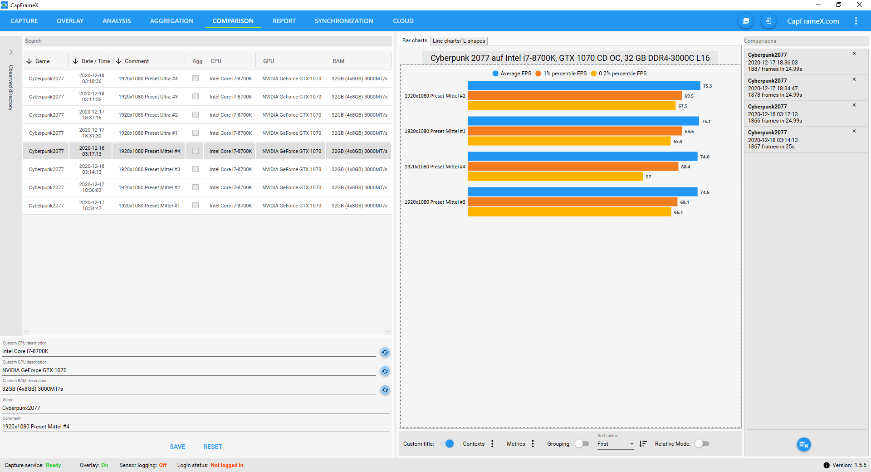This screenshot has height=472, width=871.
Task: Open the REPORT tab
Action: click(x=284, y=21)
